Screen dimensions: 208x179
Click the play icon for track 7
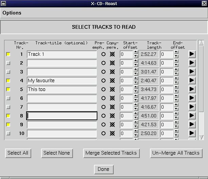click(x=192, y=107)
